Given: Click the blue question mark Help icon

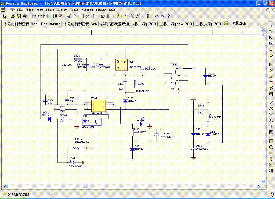Looking at the screenshot, I should (169, 16).
